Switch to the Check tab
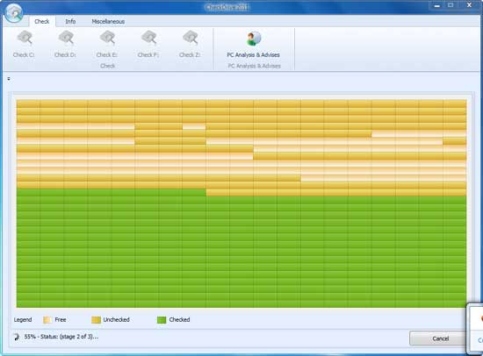The width and height of the screenshot is (483, 356). click(x=42, y=21)
